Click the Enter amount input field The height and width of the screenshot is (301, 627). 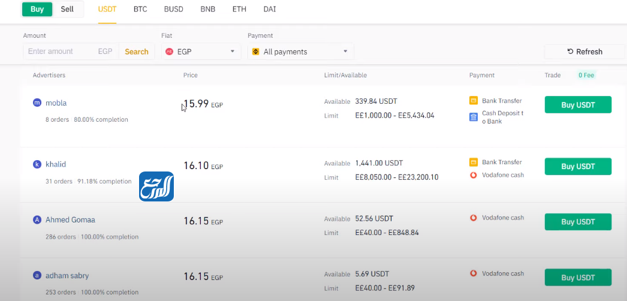tap(71, 52)
